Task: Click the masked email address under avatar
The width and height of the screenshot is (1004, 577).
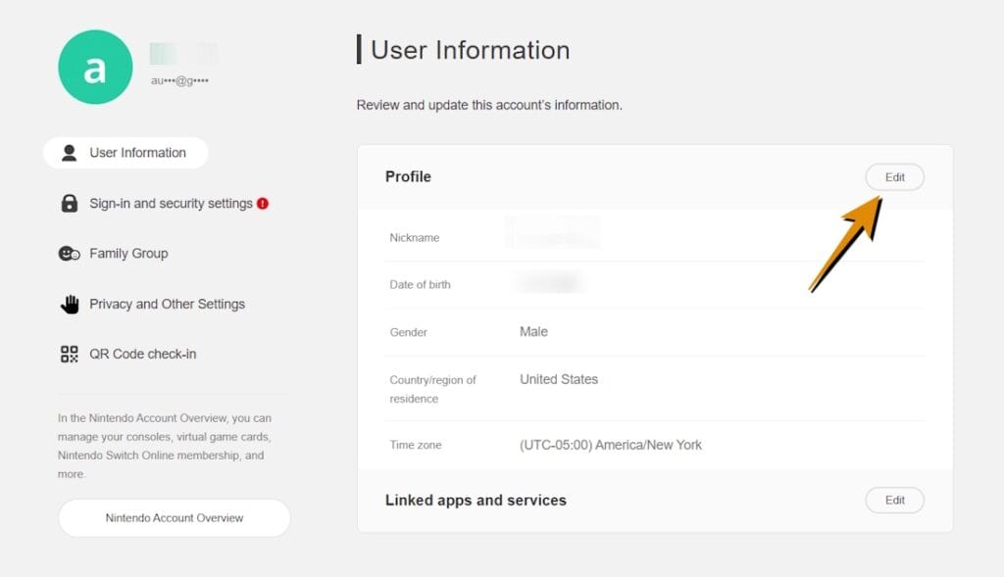Action: (x=179, y=80)
